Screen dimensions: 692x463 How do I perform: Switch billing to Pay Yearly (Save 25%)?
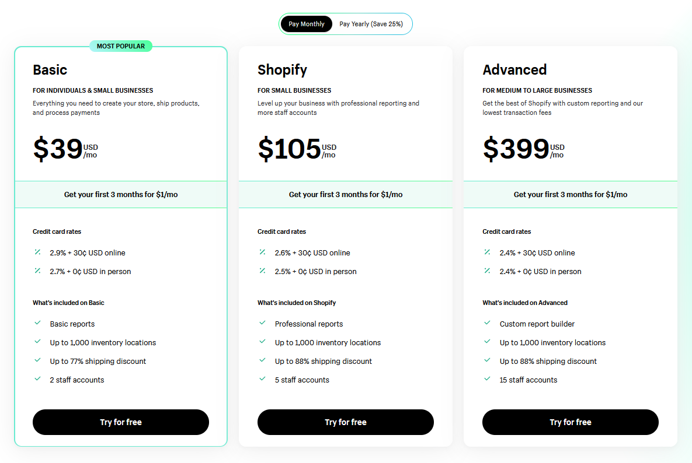tap(372, 23)
